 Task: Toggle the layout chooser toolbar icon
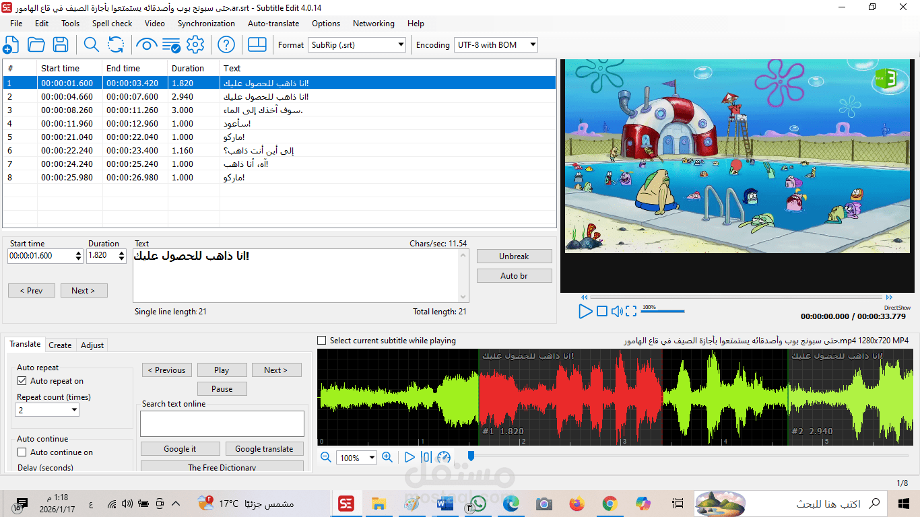(x=257, y=45)
